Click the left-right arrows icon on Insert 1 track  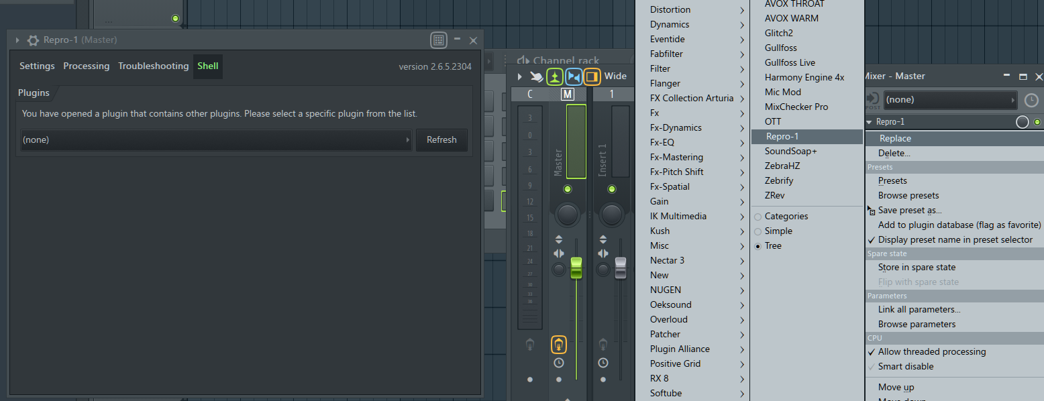click(x=603, y=253)
